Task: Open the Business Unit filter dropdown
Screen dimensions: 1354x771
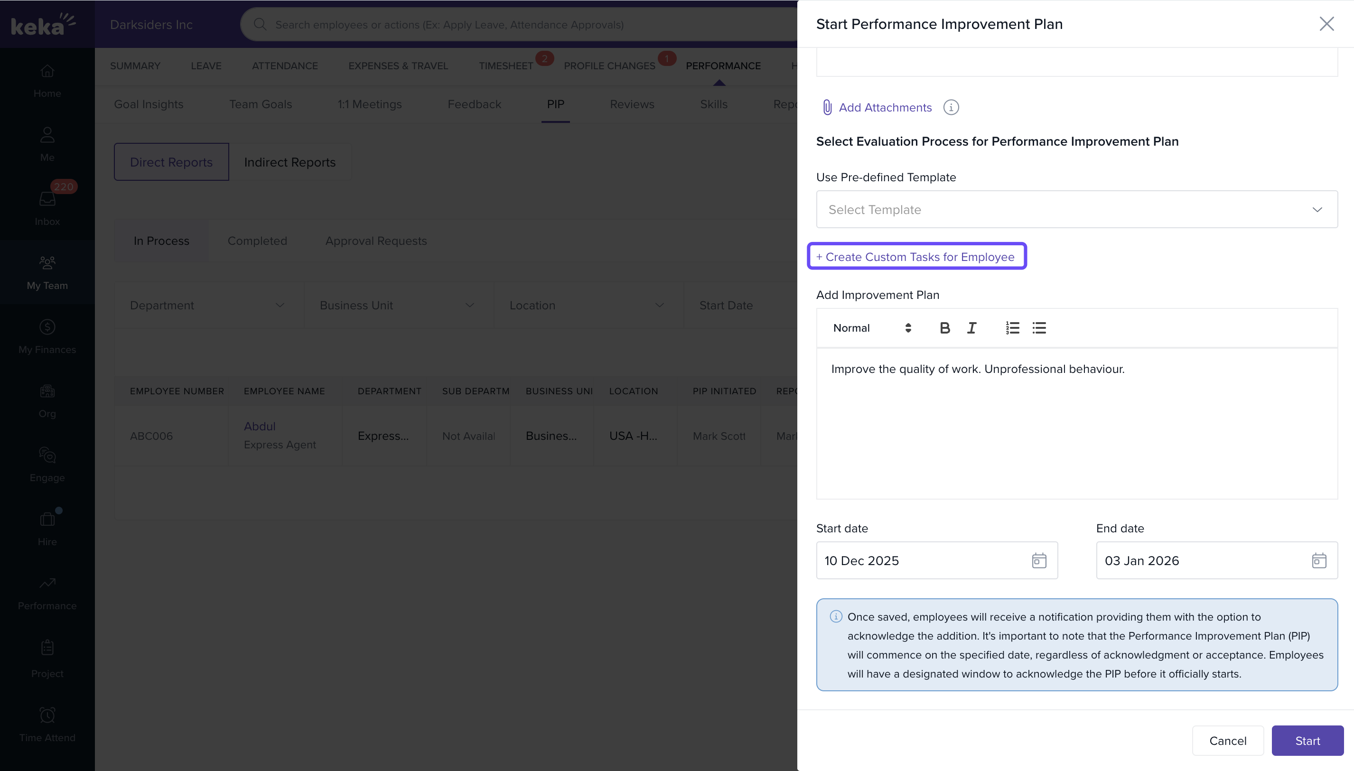Action: [x=398, y=306]
